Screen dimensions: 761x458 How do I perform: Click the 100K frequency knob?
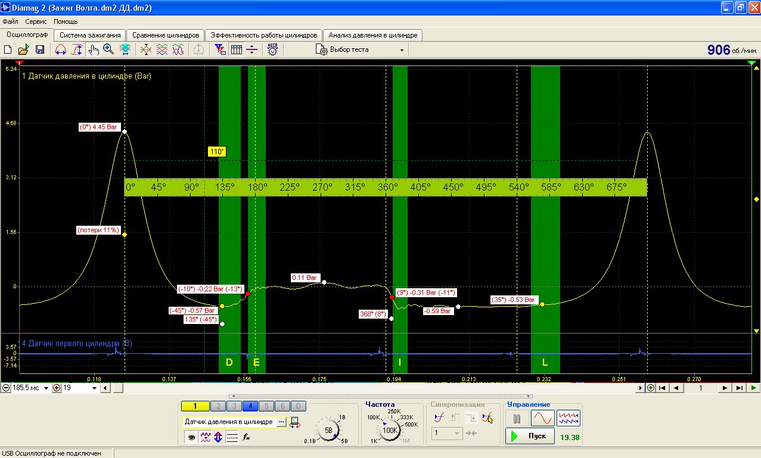390,430
